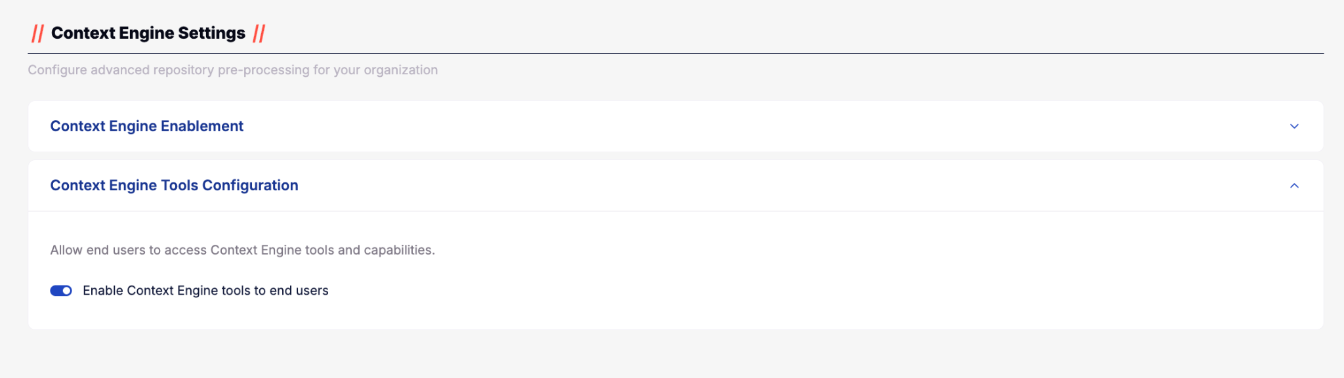
Task: Click the word "Configuration" in the second section
Action: point(250,186)
